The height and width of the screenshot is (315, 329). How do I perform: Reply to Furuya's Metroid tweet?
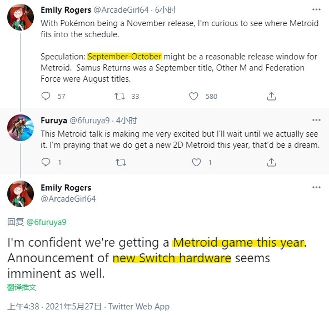click(46, 162)
